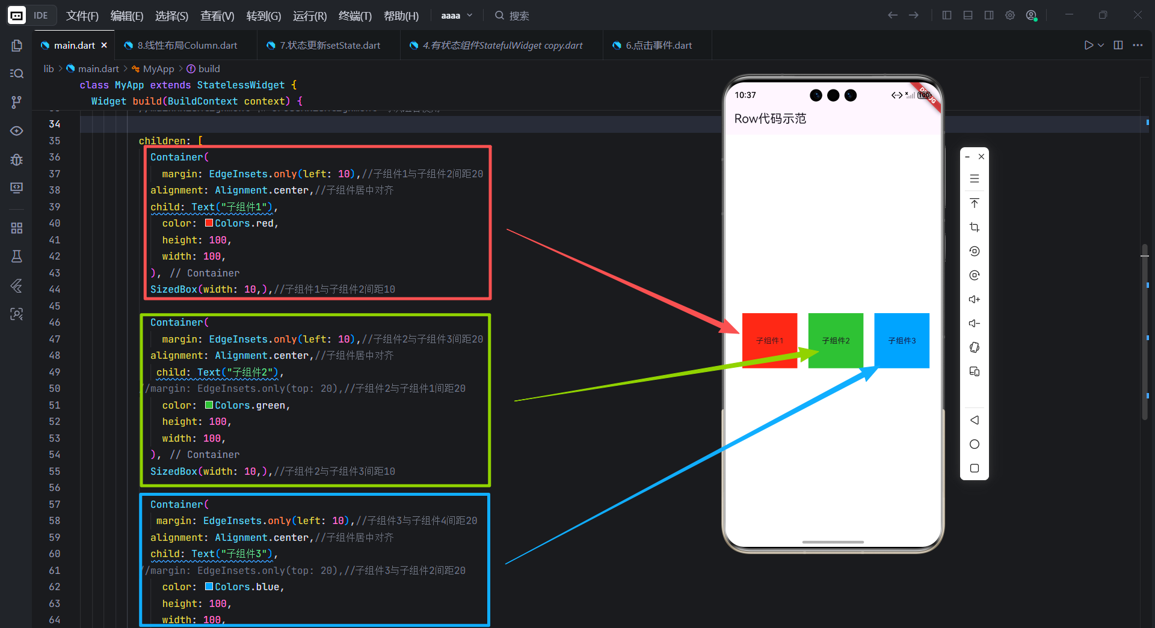The height and width of the screenshot is (628, 1155).
Task: Click the green Colors.green swatch
Action: coord(209,405)
